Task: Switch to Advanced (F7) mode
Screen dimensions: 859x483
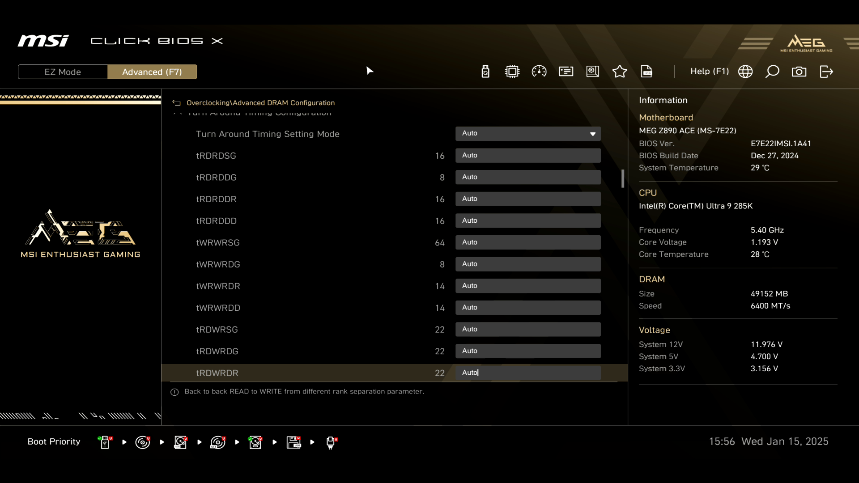Action: pyautogui.click(x=152, y=72)
